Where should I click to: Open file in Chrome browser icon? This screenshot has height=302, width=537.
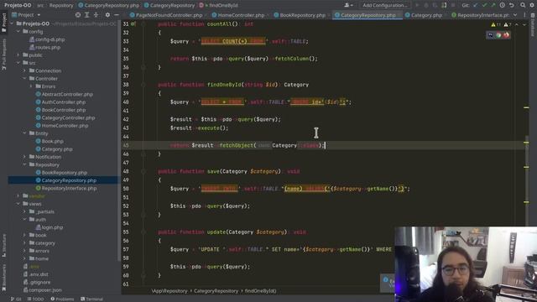498,35
